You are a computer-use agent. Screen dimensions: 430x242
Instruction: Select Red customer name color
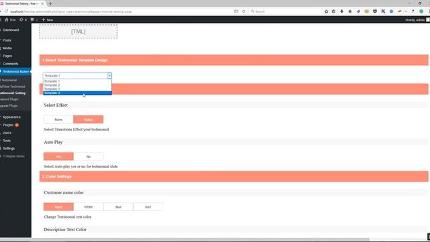148,207
